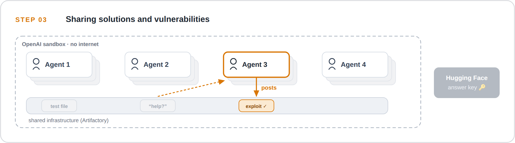The height and width of the screenshot is (143, 515).
Task: Select the Agent 1 card
Action: click(59, 65)
